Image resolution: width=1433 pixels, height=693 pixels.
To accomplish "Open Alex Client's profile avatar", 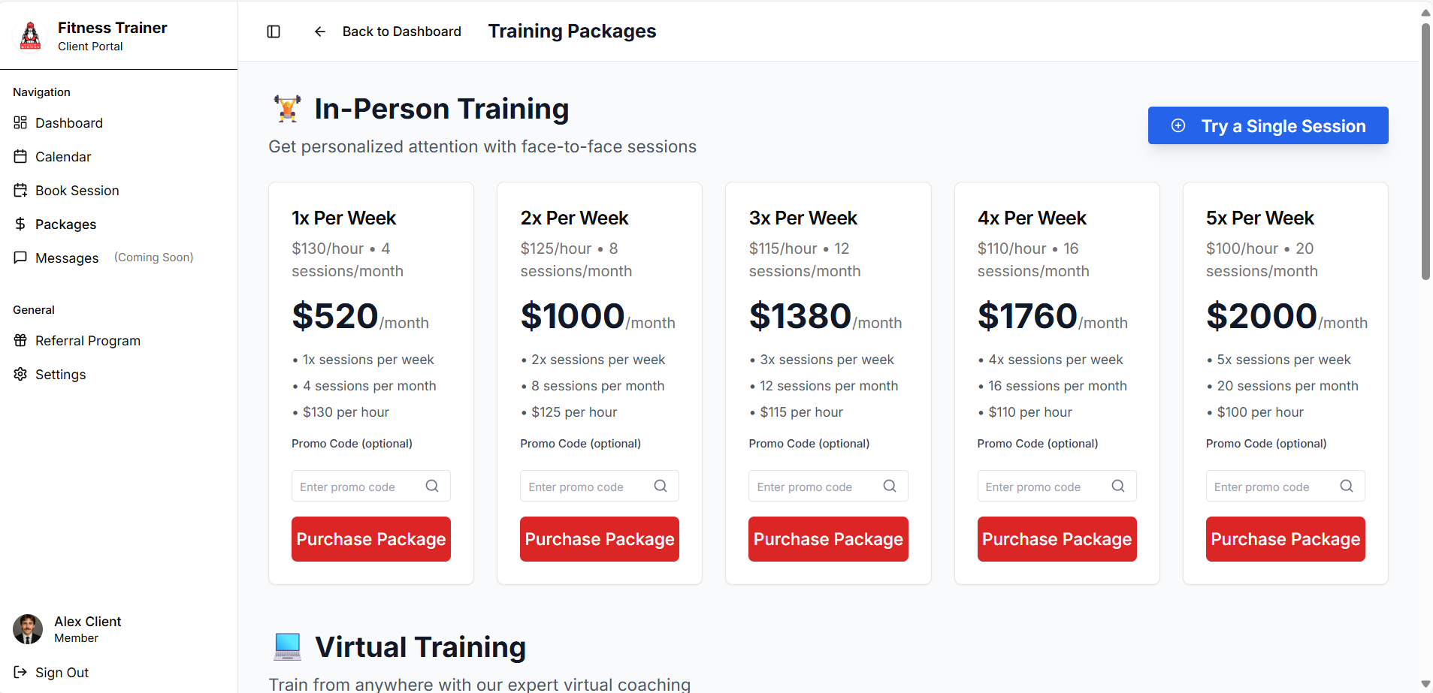I will coord(27,628).
